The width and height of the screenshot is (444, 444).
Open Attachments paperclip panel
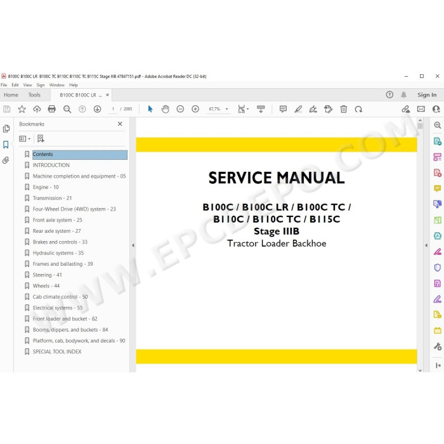[6, 160]
